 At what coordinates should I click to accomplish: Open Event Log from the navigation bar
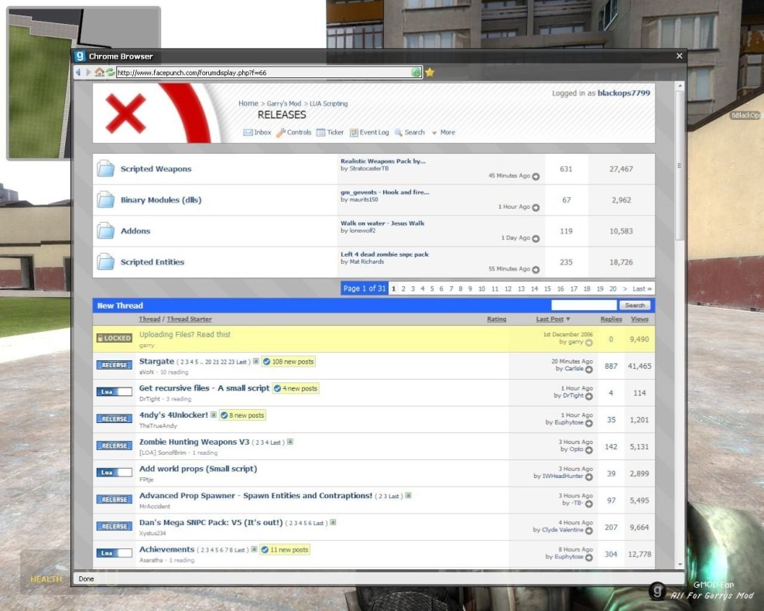369,132
